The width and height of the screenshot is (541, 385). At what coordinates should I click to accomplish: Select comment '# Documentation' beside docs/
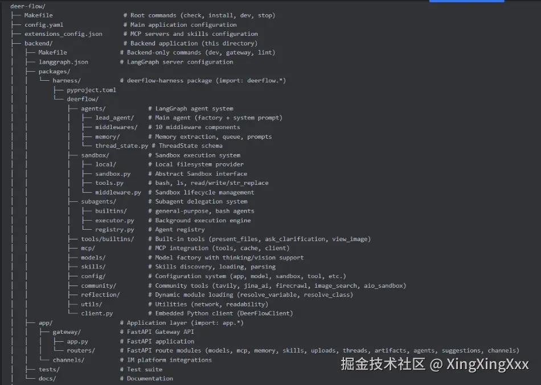pyautogui.click(x=146, y=378)
